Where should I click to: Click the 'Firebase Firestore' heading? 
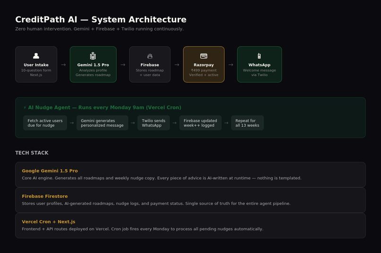[x=45, y=196]
